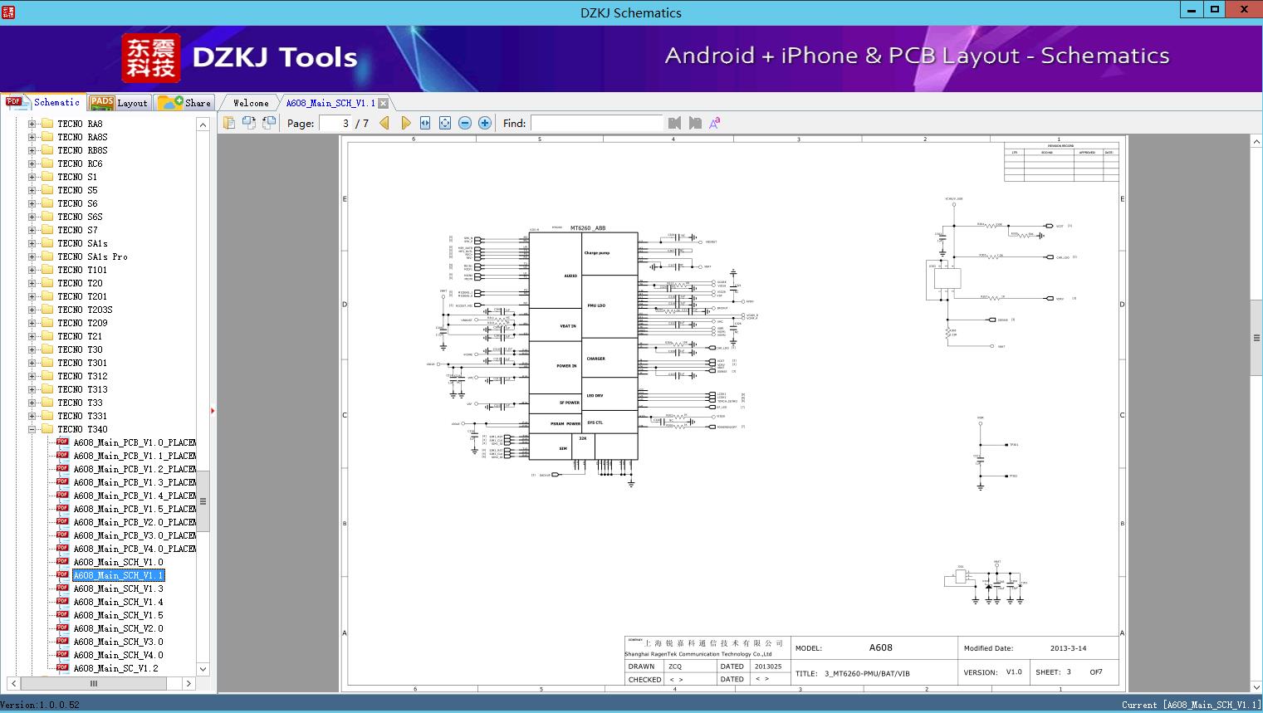The width and height of the screenshot is (1263, 713).
Task: Expand the TECNO RB8S folder
Action: 32,150
